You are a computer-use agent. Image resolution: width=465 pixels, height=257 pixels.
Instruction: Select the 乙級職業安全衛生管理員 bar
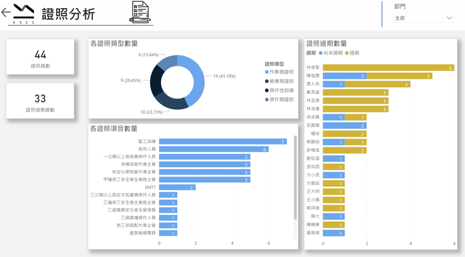click(x=168, y=210)
